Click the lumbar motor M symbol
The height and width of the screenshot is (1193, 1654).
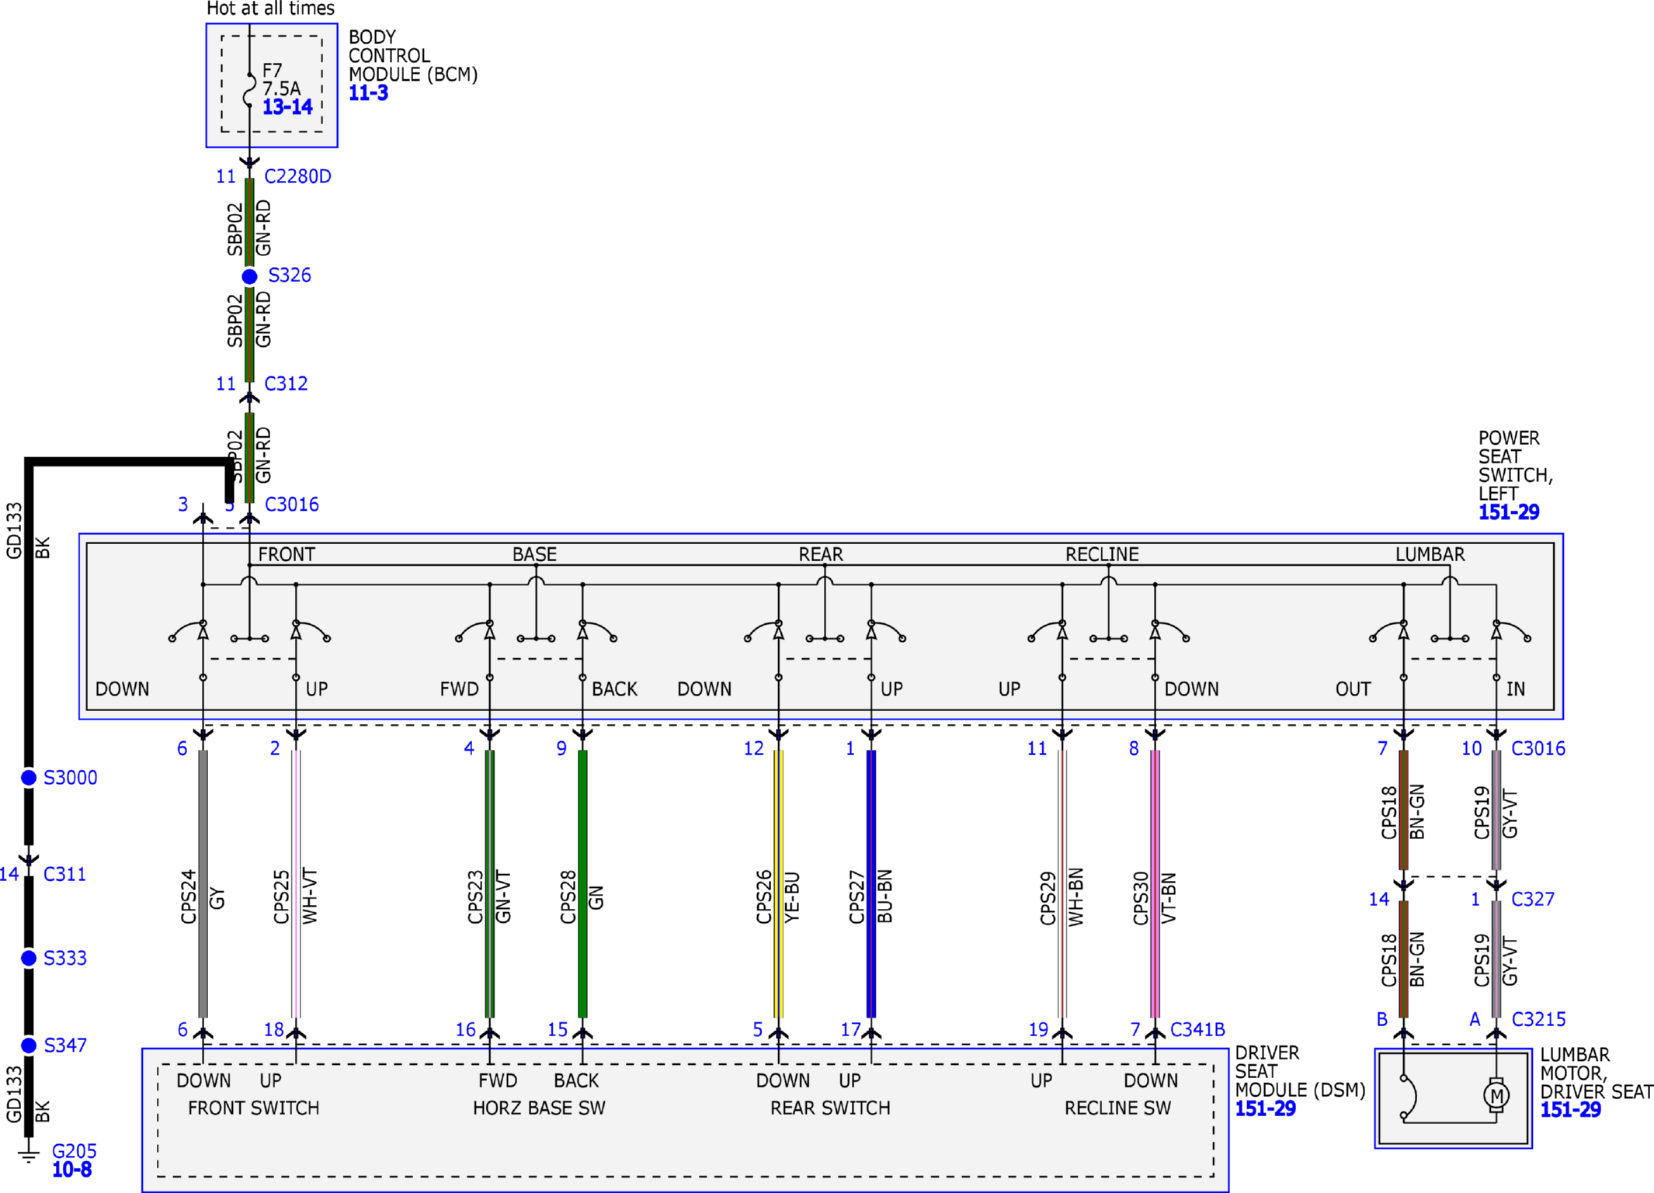1496,1096
